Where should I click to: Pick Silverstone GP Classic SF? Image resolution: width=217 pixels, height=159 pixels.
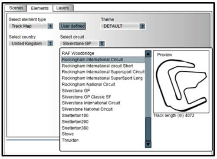103,97
